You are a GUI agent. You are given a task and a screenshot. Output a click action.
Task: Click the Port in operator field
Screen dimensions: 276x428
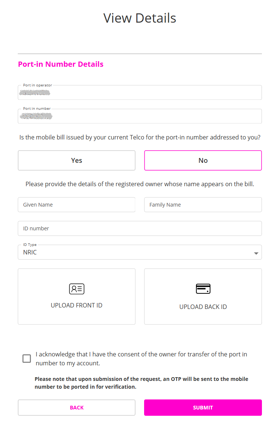pyautogui.click(x=140, y=92)
